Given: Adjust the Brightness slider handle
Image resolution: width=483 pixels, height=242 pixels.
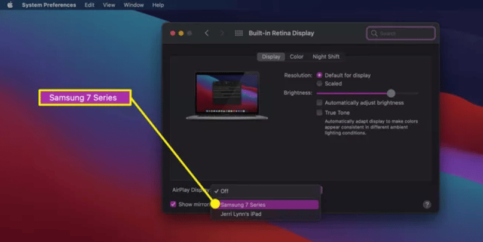Looking at the screenshot, I should 391,93.
